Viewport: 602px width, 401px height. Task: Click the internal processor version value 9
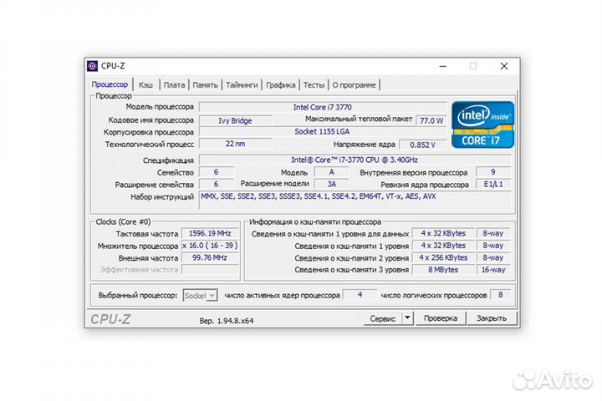(x=493, y=172)
